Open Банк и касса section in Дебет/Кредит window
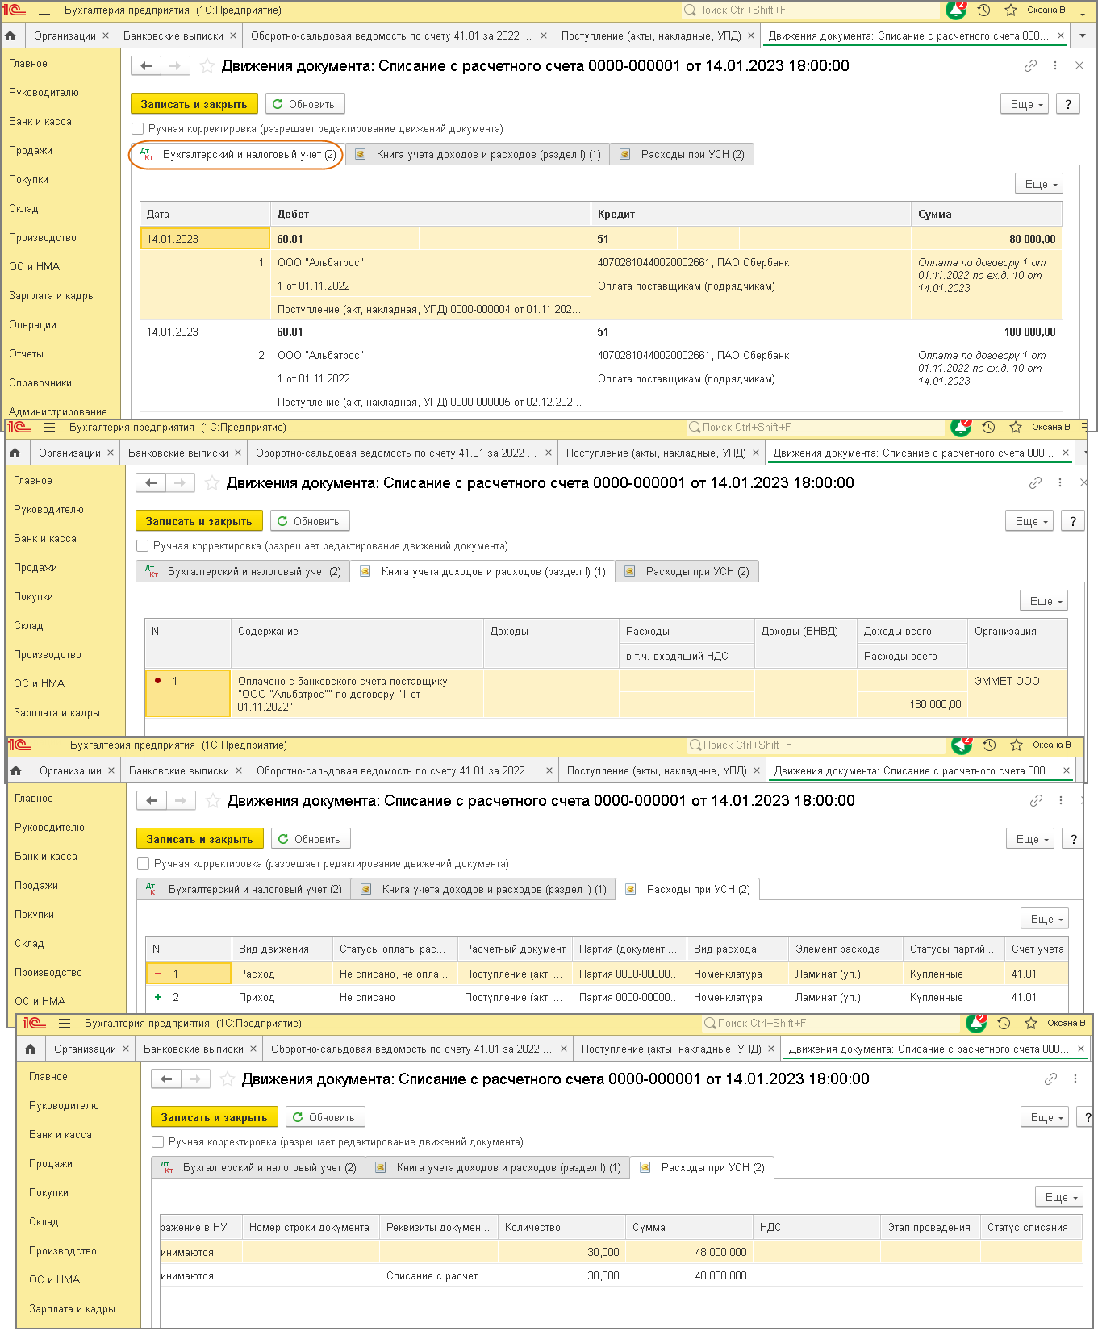1098x1331 pixels. click(x=40, y=121)
